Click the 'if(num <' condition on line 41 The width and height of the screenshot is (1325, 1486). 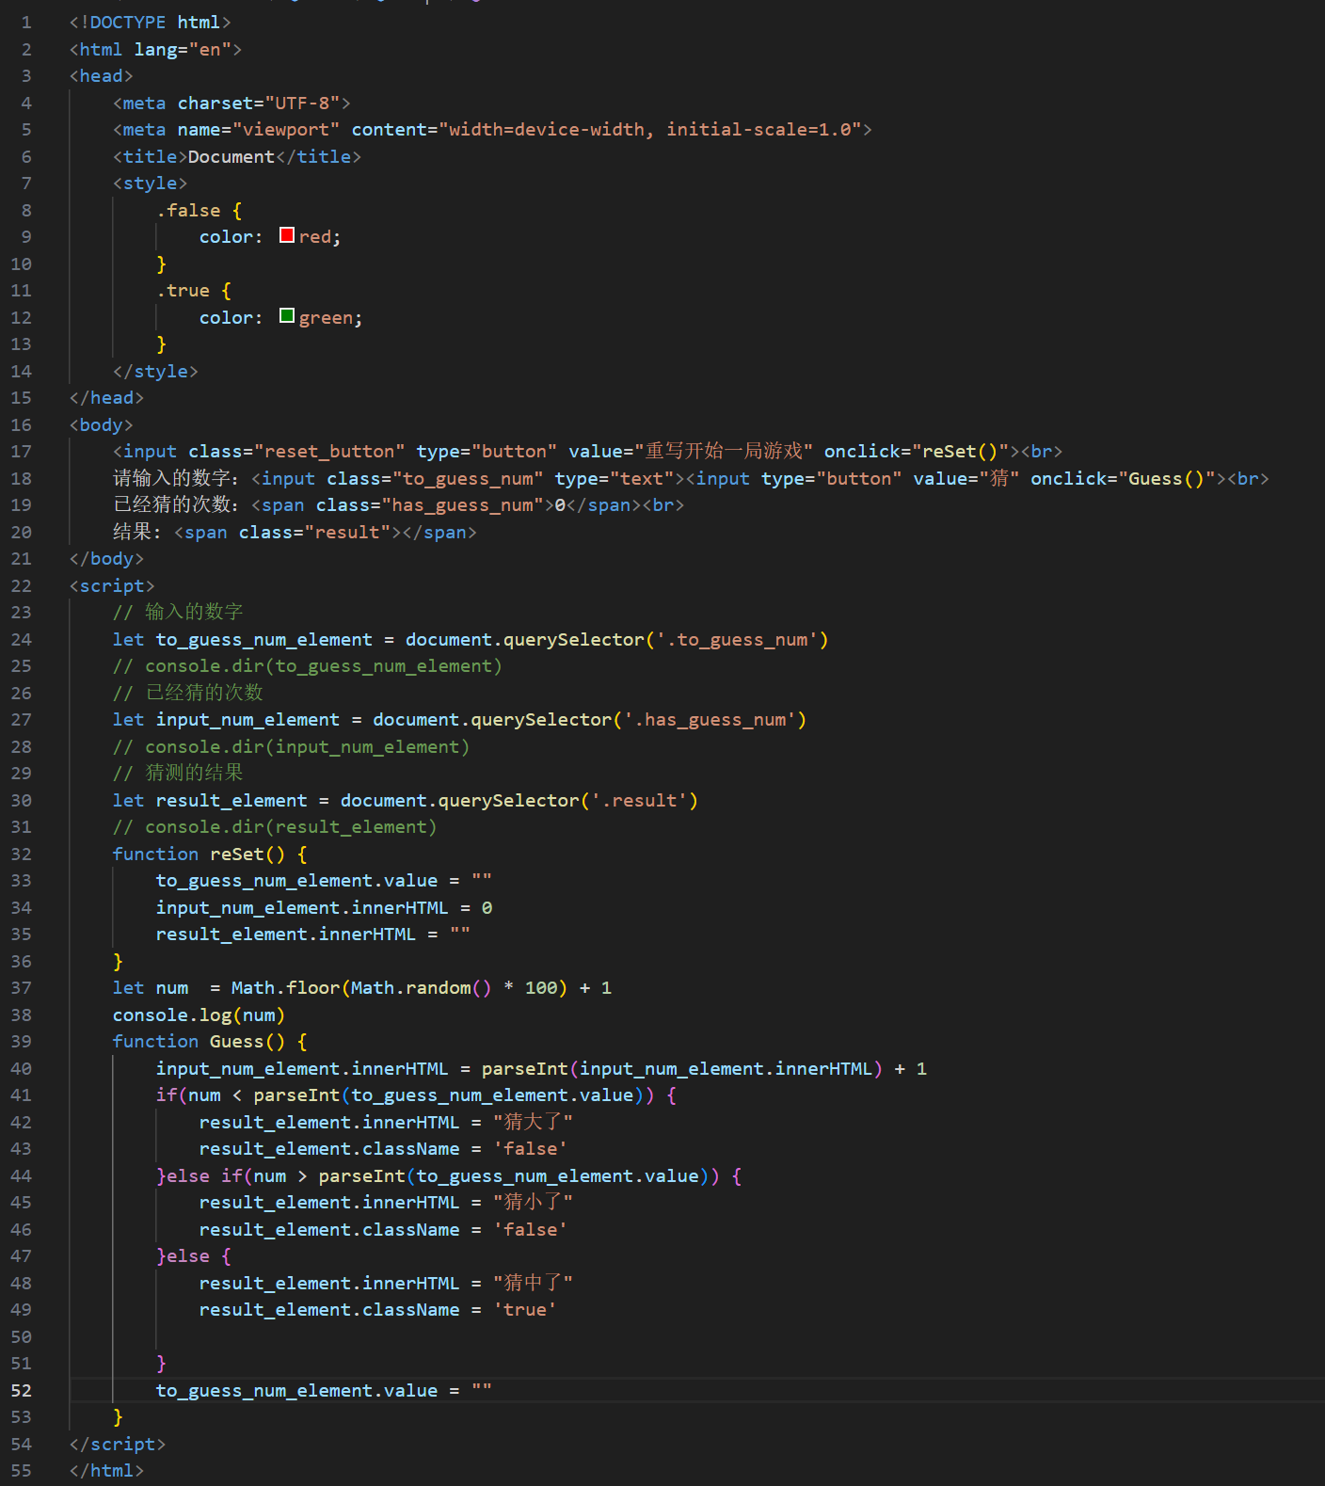tap(200, 1095)
